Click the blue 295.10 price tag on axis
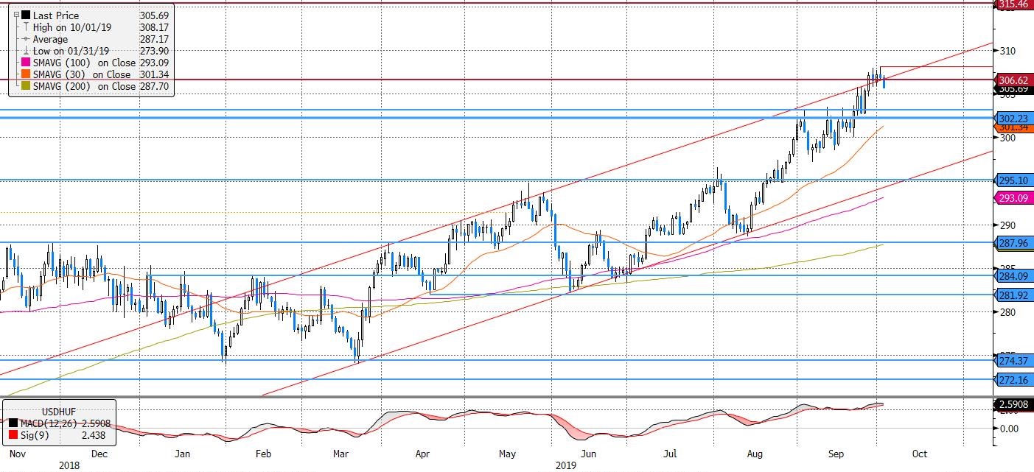The height and width of the screenshot is (472, 1034). click(1015, 180)
